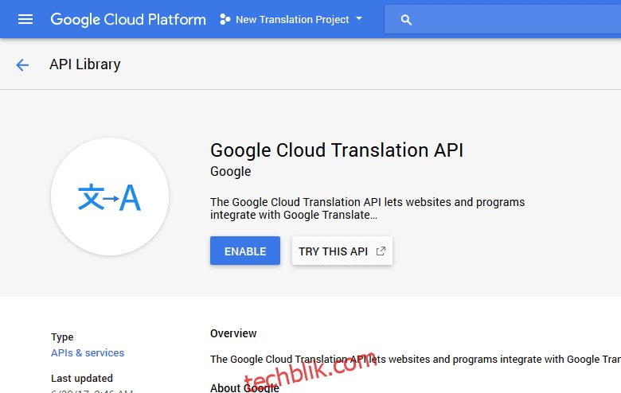Image resolution: width=621 pixels, height=393 pixels.
Task: Click the Overview heading
Action: pos(233,333)
